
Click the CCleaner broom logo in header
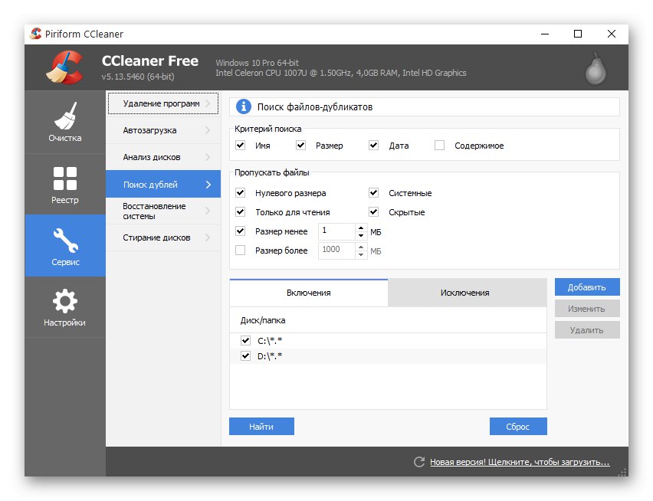[x=65, y=67]
